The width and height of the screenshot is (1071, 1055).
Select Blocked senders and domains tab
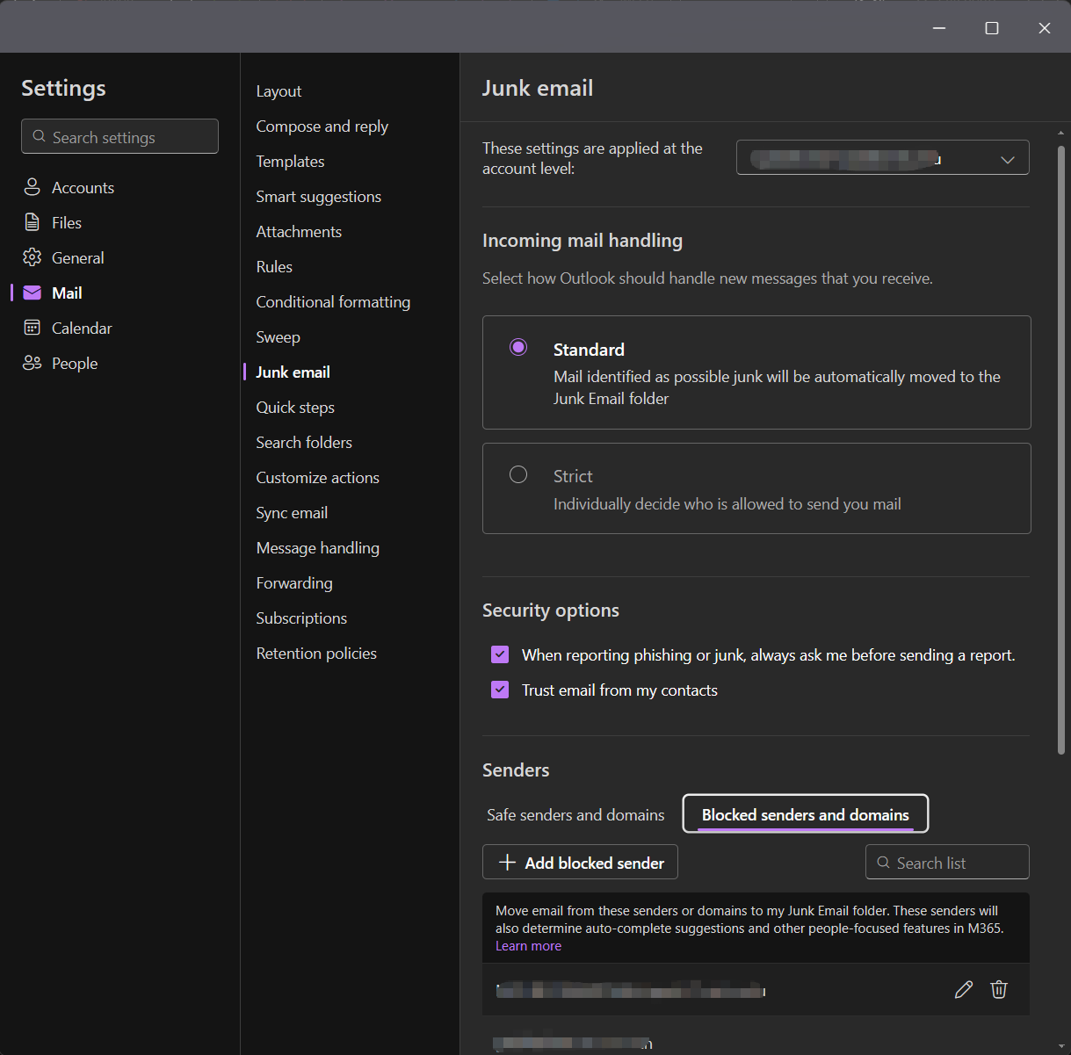point(805,814)
